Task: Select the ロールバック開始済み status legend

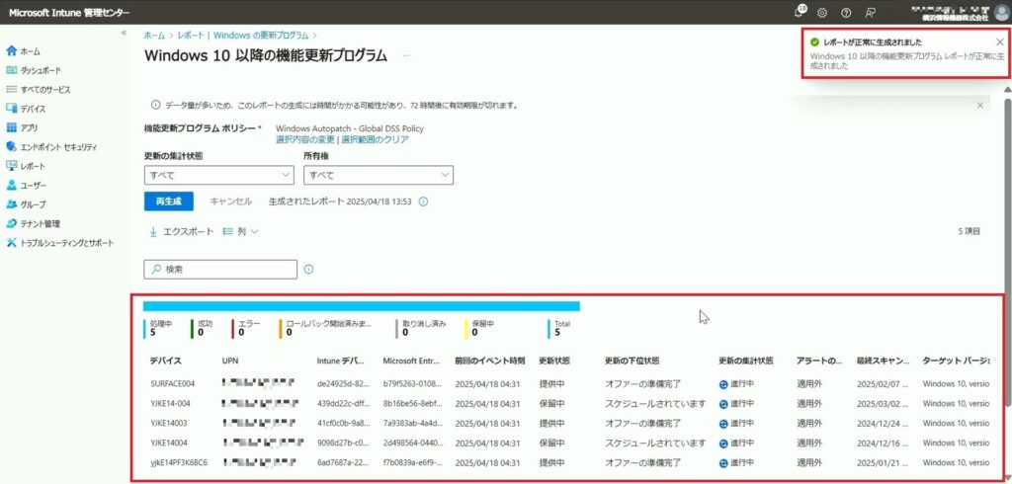Action: tap(326, 328)
